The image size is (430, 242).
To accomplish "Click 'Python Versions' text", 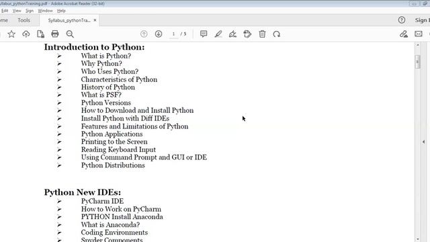I will point(106,103).
